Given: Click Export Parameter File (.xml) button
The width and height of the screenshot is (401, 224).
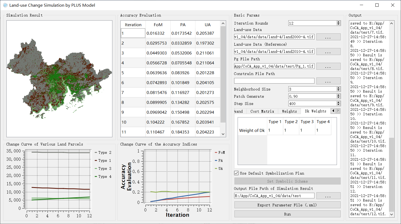Looking at the screenshot, I should pos(287,205).
